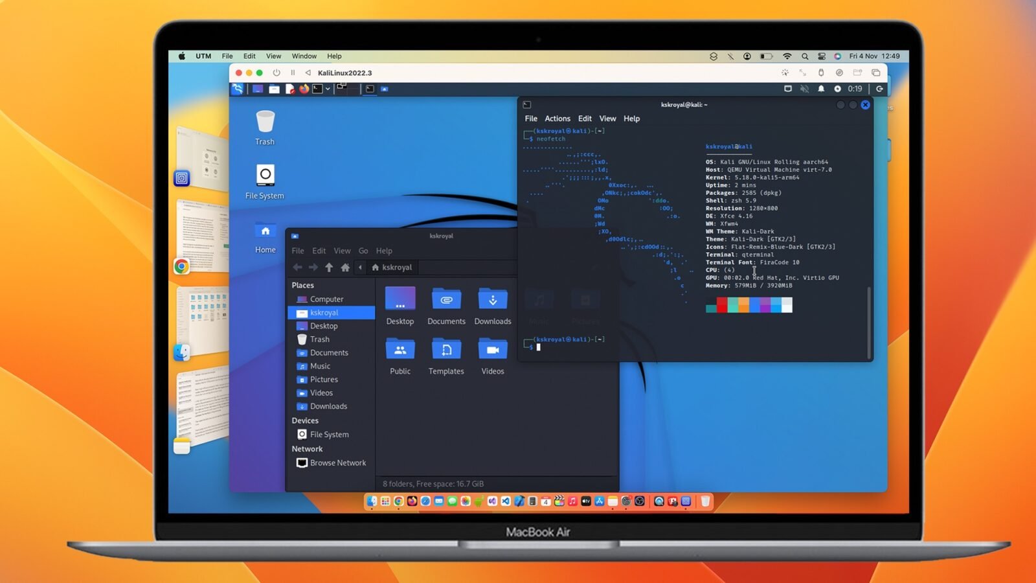Open the workspace switcher in Kali panel

347,88
